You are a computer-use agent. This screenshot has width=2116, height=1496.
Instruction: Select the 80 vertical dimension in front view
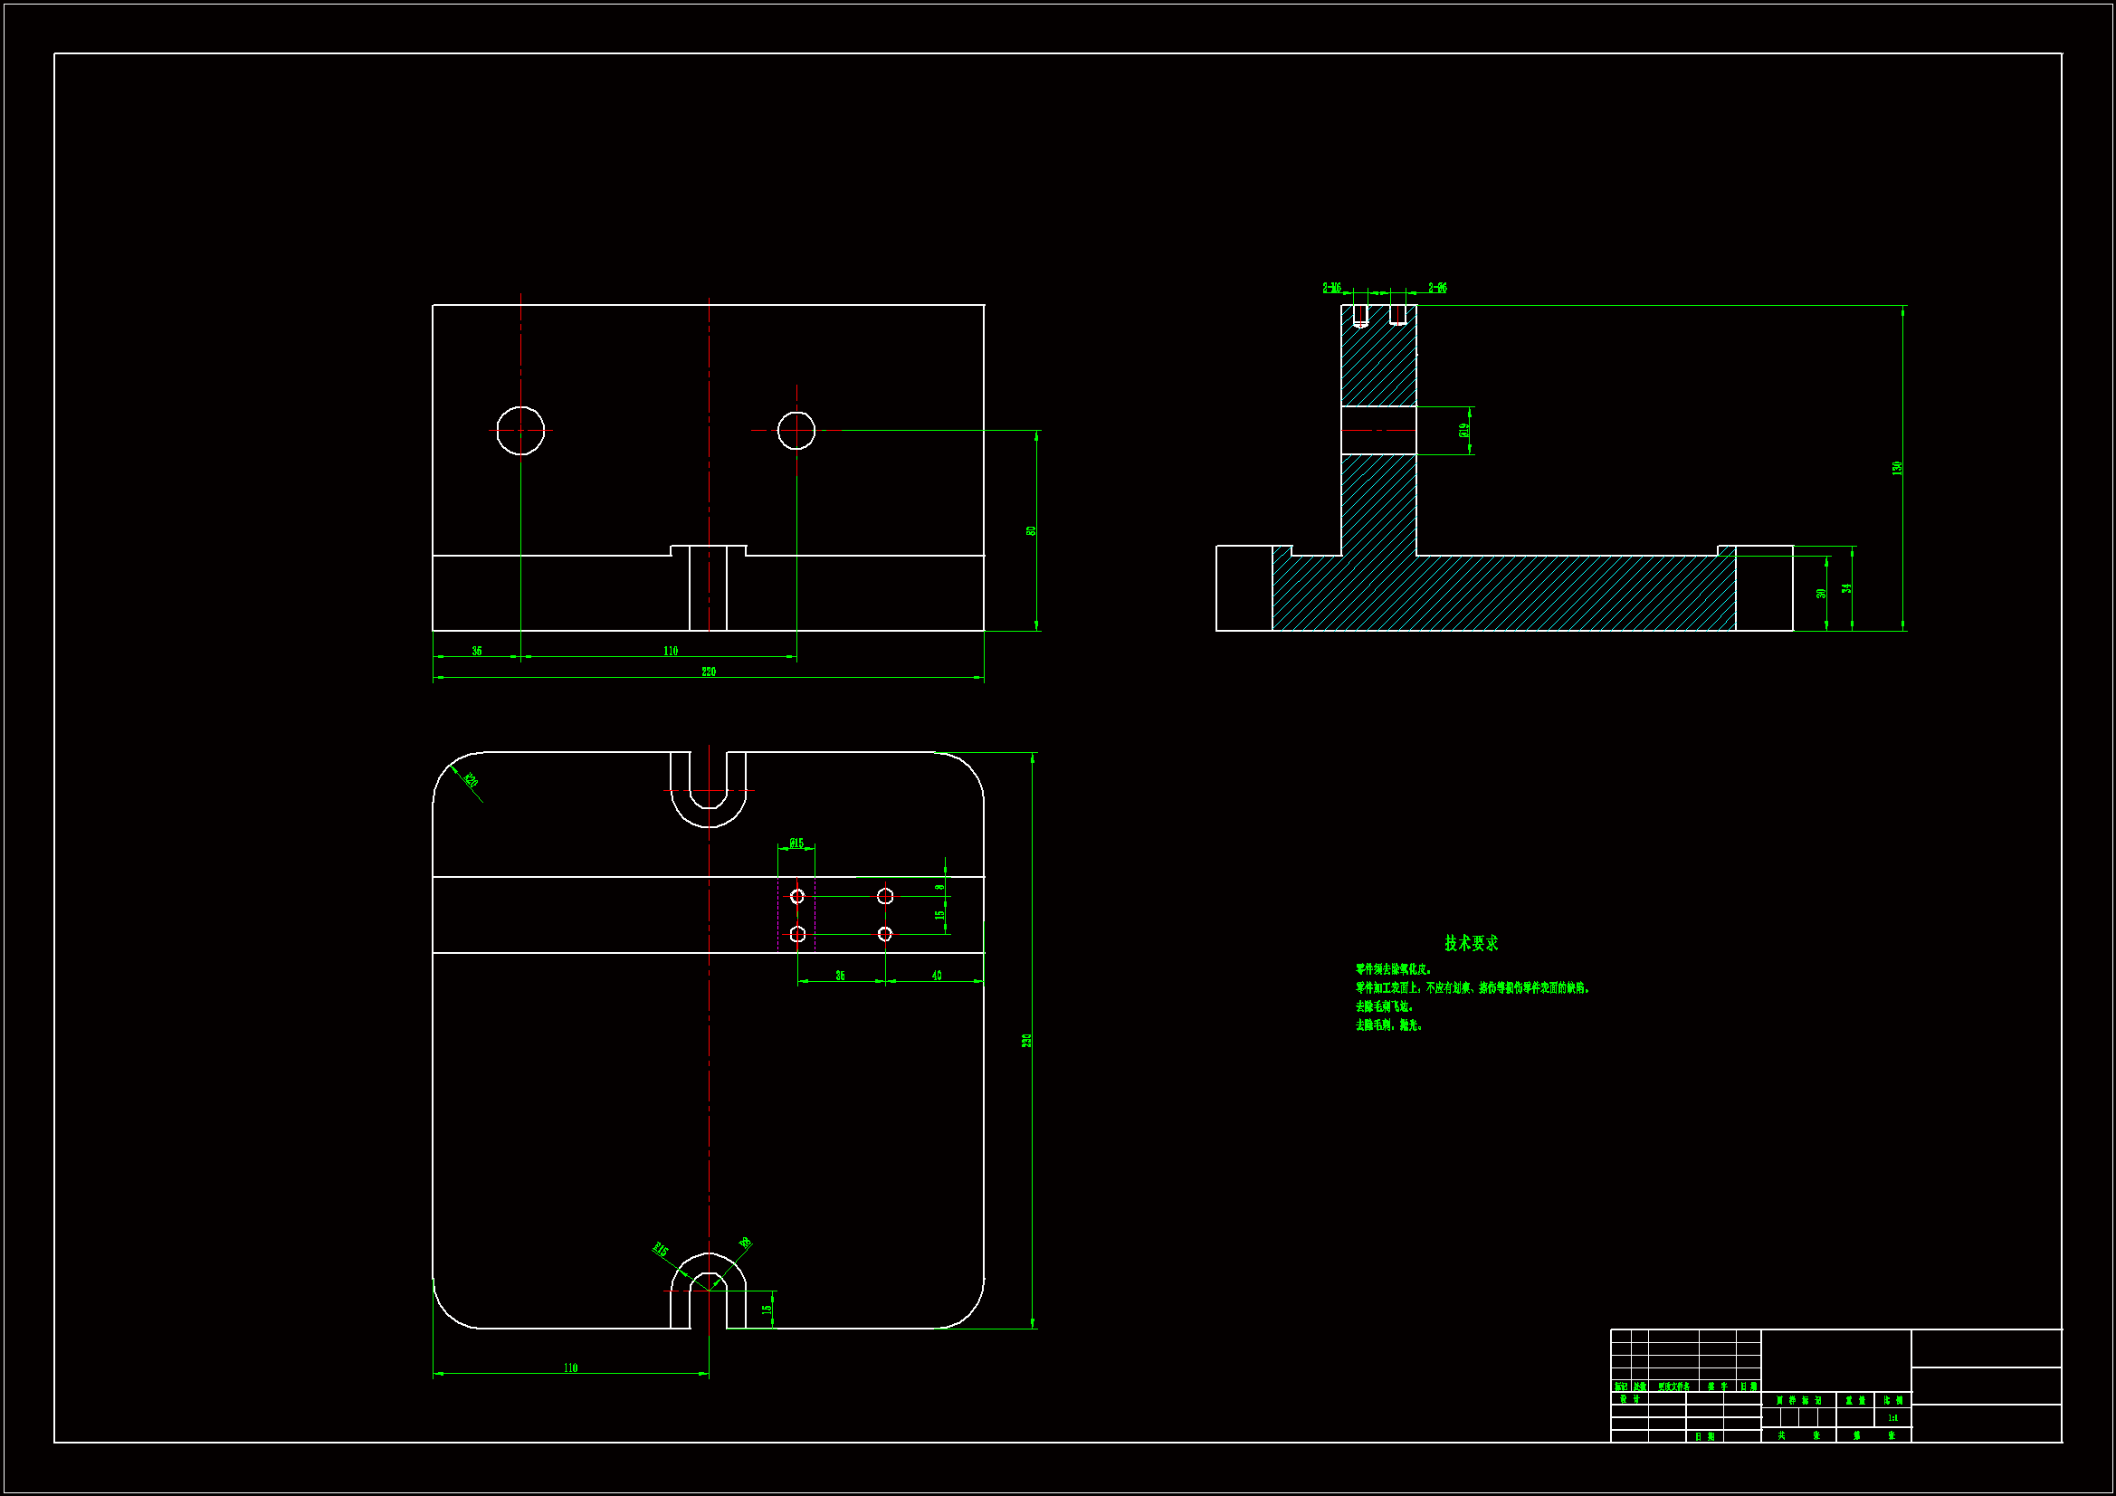[x=1030, y=531]
